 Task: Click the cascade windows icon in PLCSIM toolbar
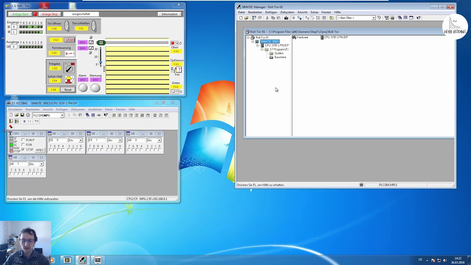[x=87, y=115]
